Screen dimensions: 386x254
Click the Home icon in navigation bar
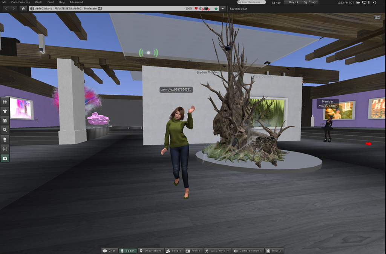coord(23,8)
